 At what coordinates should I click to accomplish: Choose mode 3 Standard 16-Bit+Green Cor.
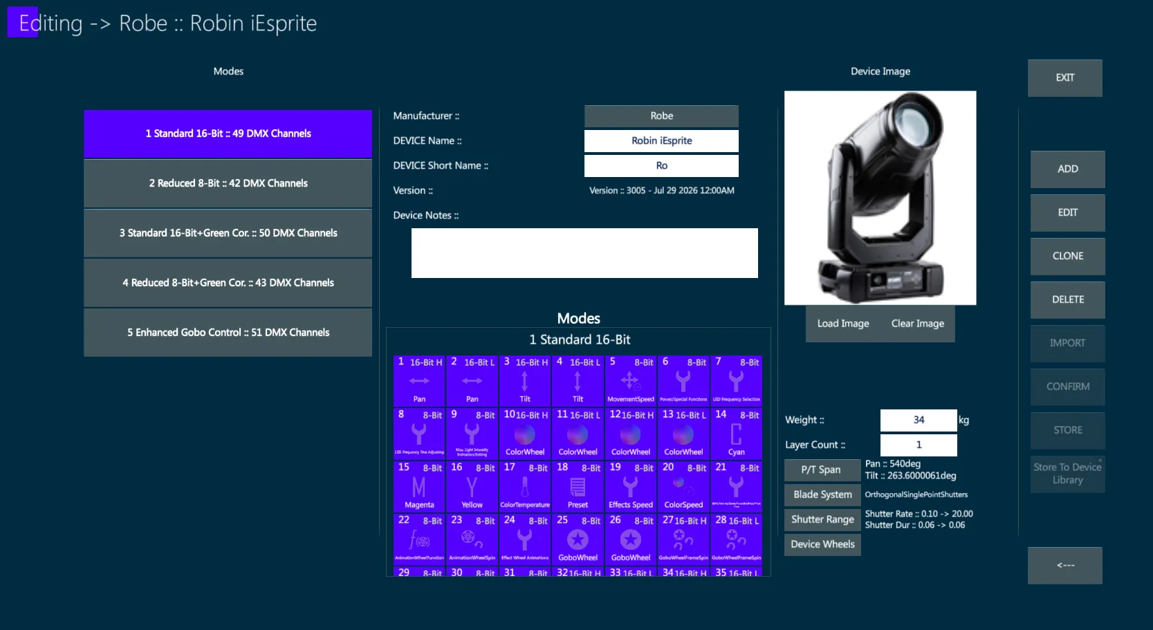(228, 233)
